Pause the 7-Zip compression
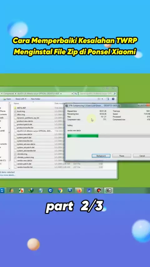This screenshot has height=267, width=150. pos(122,156)
